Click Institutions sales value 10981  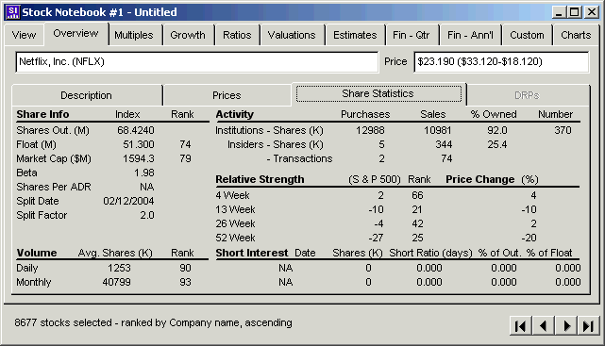pos(438,131)
